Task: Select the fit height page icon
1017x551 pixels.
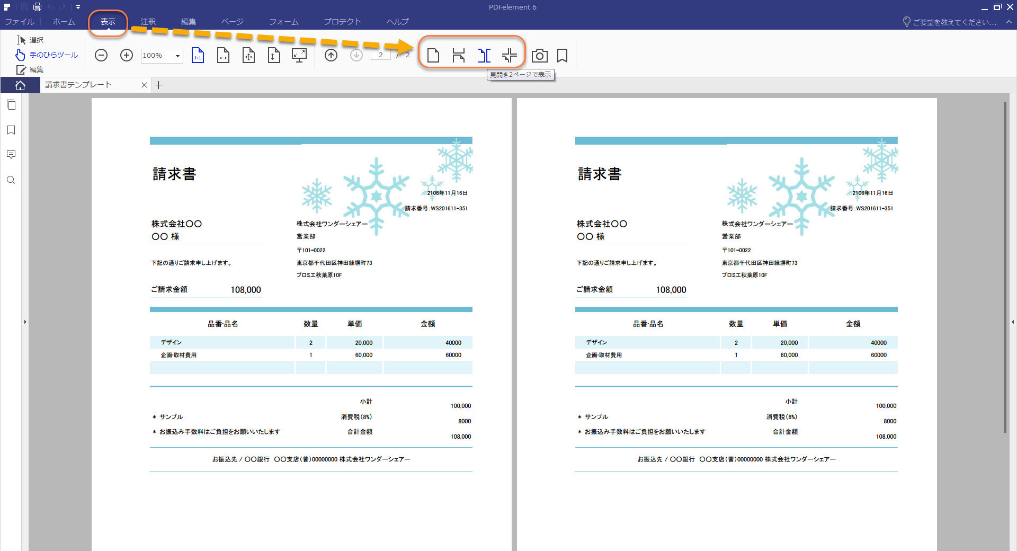Action: click(274, 55)
